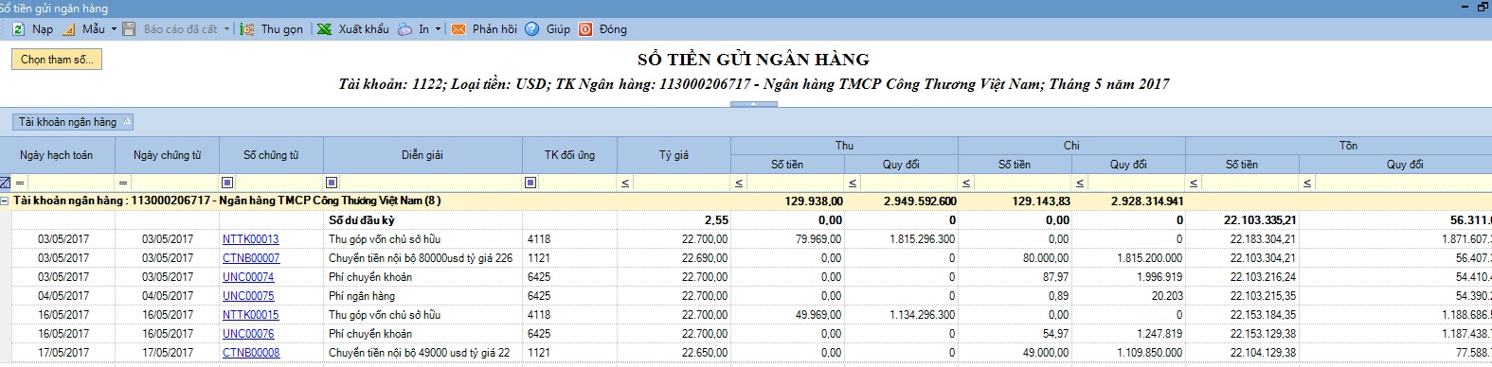Click the Nạp reload icon
The width and height of the screenshot is (1492, 367).
click(x=18, y=29)
